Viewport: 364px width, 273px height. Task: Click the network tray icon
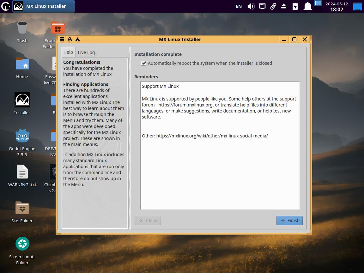point(262,6)
